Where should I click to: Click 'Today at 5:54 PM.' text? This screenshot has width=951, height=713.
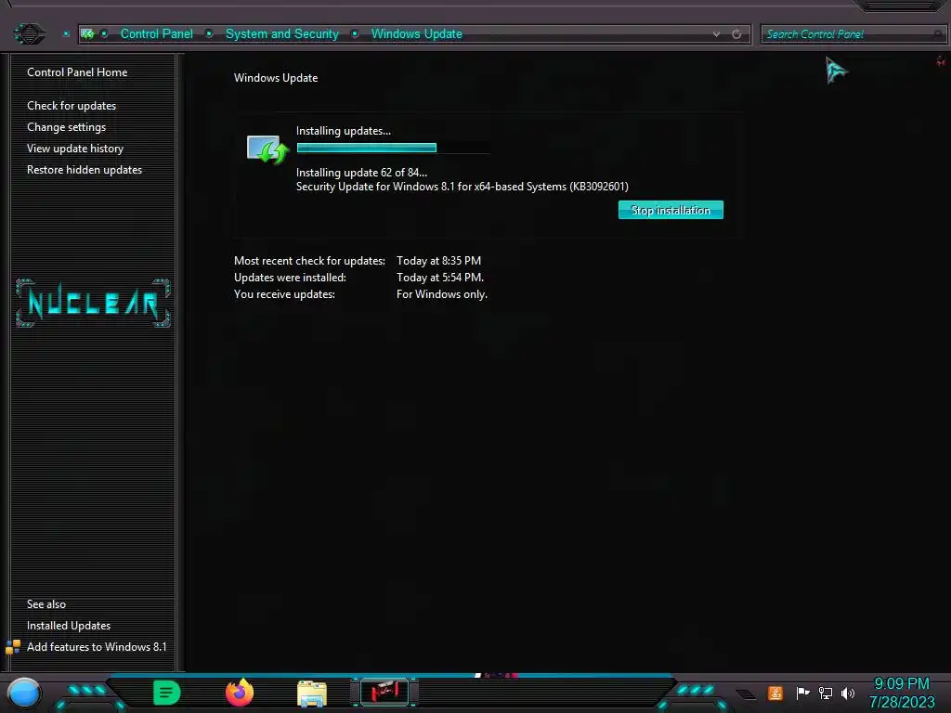(440, 278)
